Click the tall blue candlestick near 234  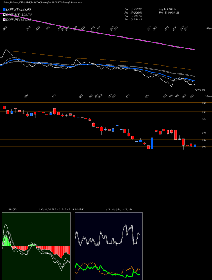pos(152,143)
